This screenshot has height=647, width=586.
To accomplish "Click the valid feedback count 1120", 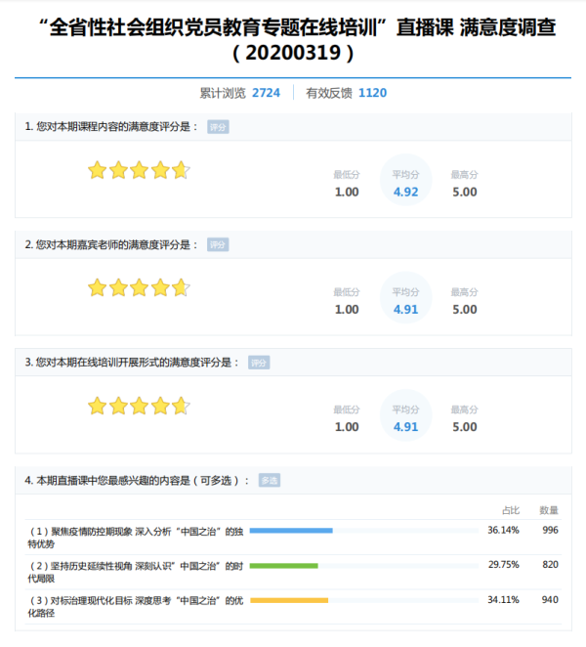I will pyautogui.click(x=372, y=93).
